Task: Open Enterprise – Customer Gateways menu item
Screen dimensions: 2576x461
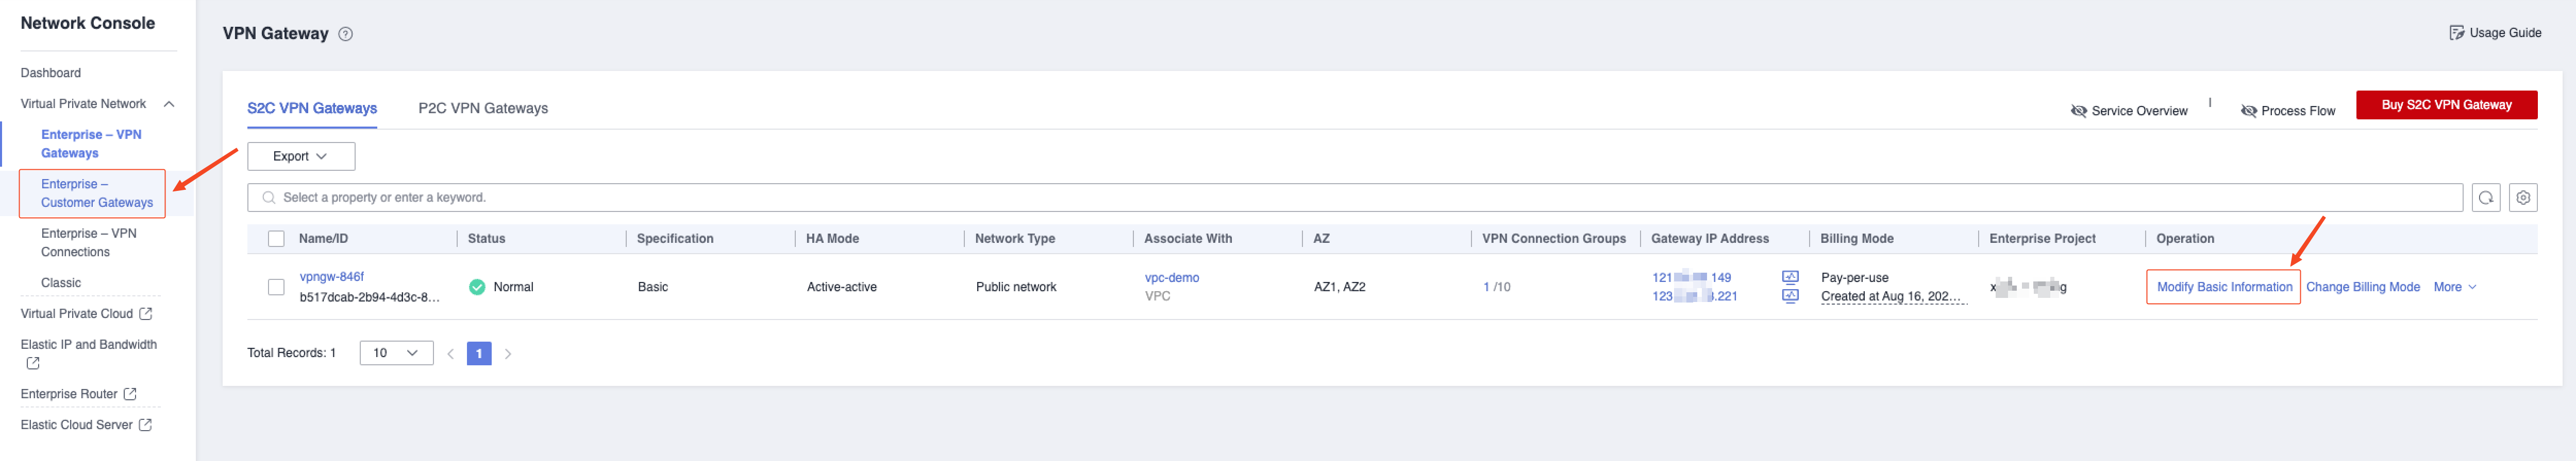Action: click(96, 193)
